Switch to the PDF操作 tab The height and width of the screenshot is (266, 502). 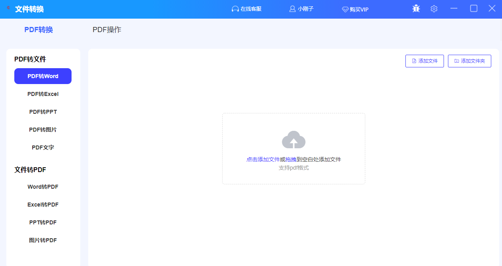pos(107,30)
